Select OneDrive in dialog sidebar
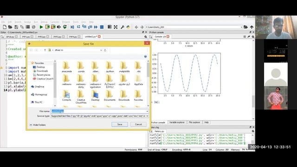The image size is (297, 167). [38, 87]
